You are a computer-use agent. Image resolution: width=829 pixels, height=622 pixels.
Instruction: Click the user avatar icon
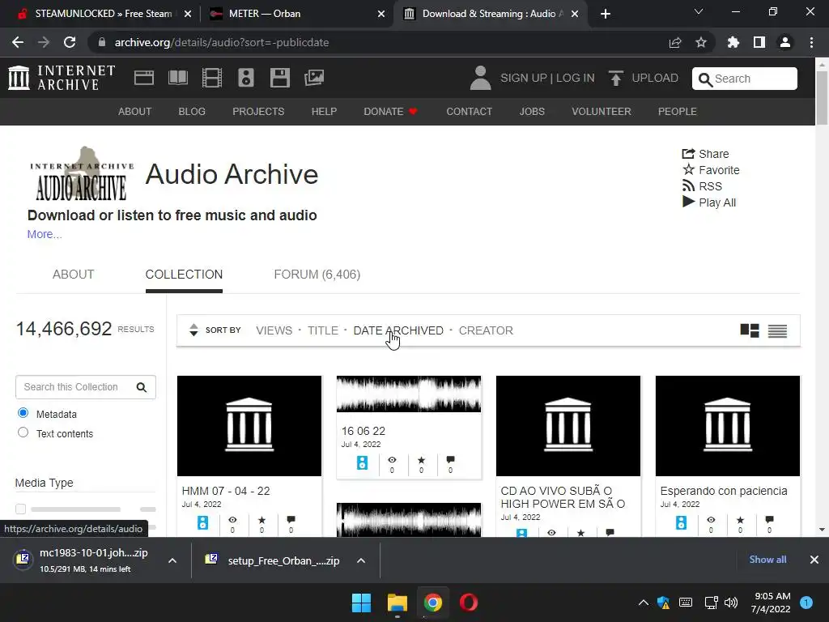tap(480, 78)
